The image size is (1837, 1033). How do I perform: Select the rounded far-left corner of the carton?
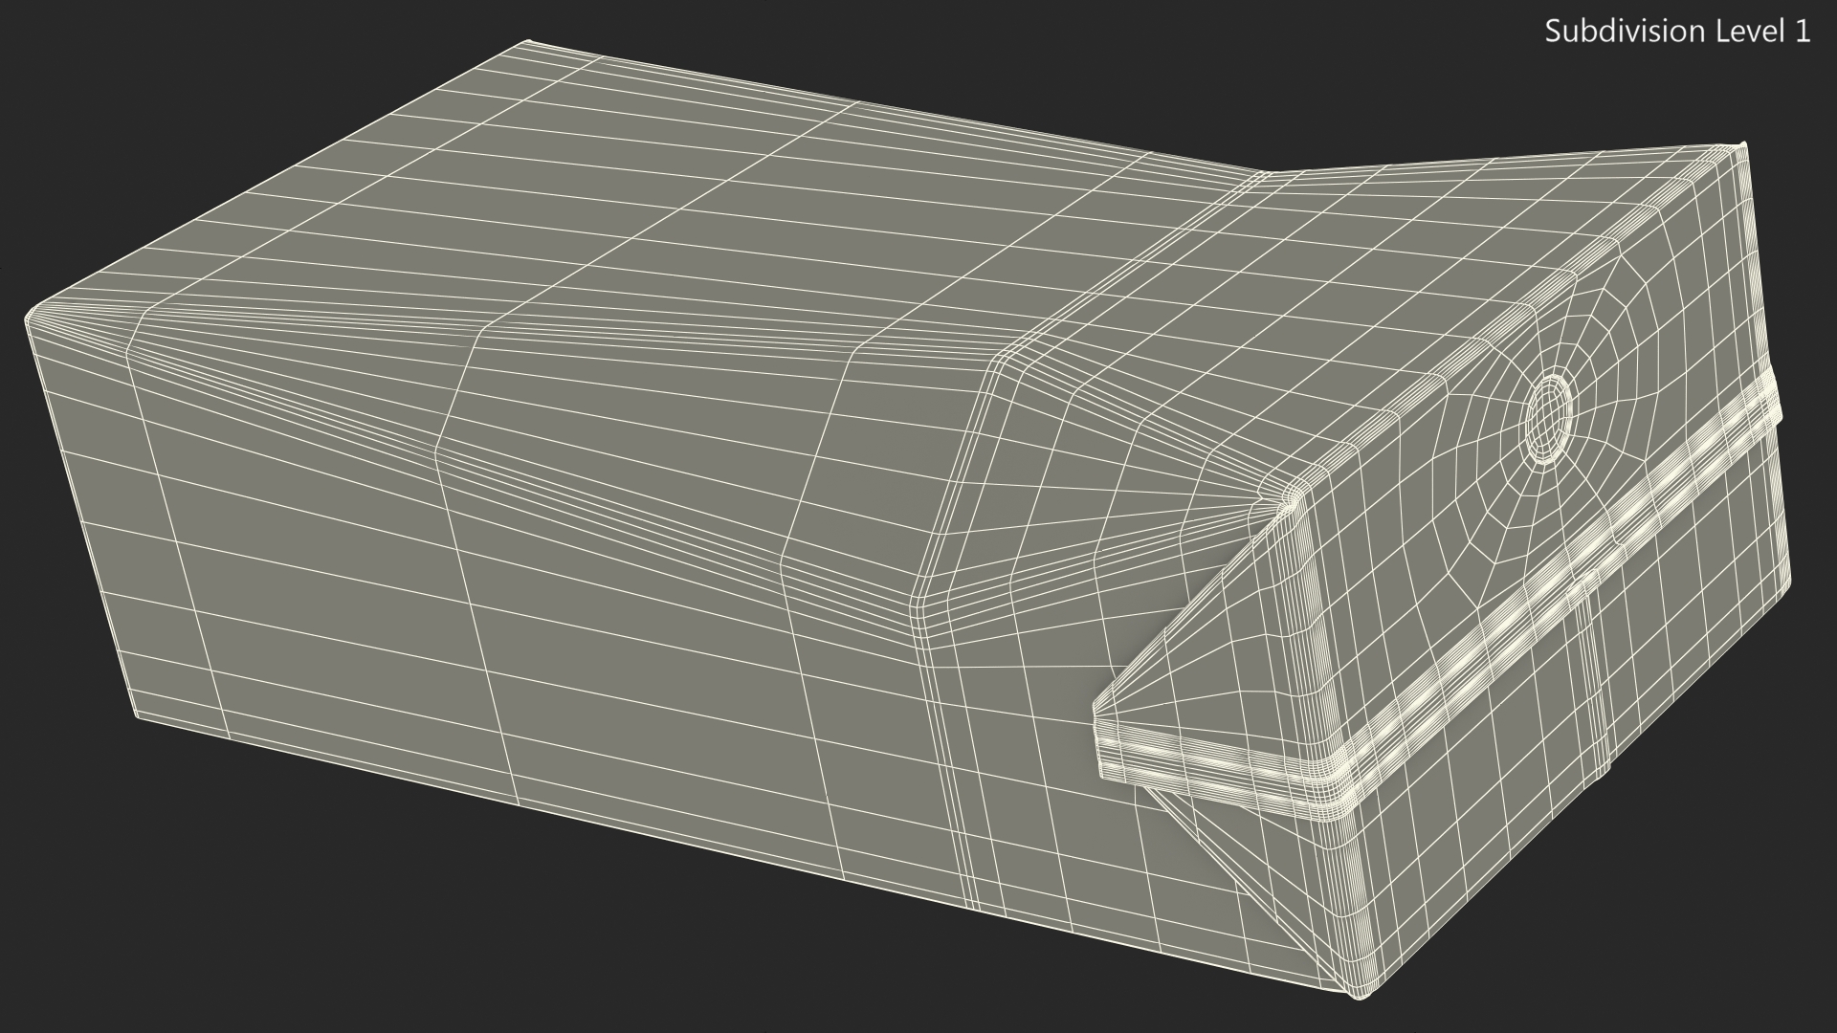point(33,316)
